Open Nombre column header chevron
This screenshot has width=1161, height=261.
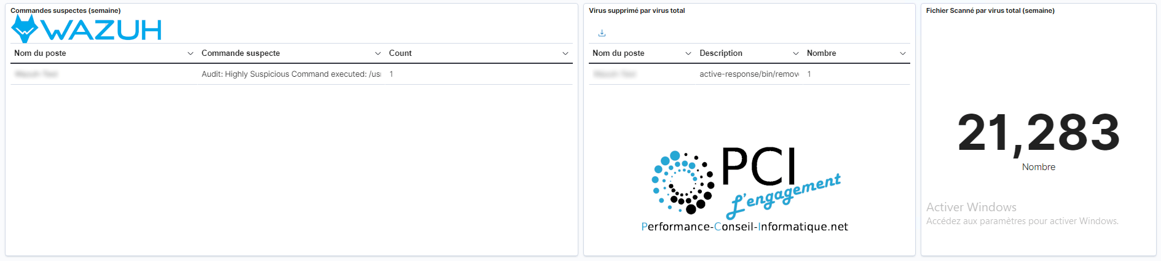903,53
